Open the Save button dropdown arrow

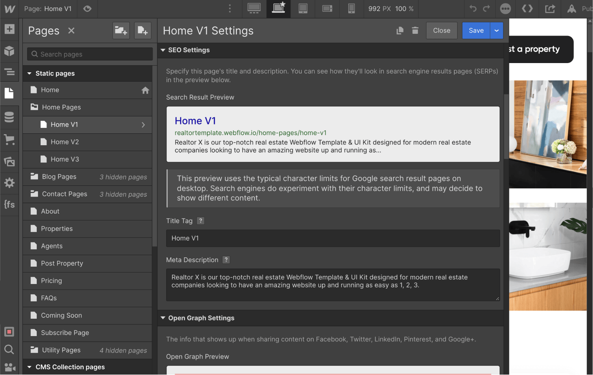click(x=496, y=30)
